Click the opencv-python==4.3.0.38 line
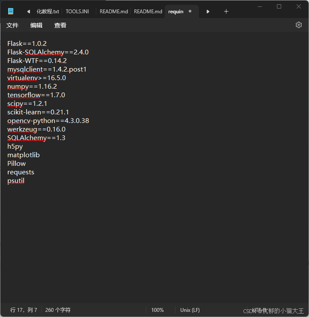309x317 pixels. [48, 121]
